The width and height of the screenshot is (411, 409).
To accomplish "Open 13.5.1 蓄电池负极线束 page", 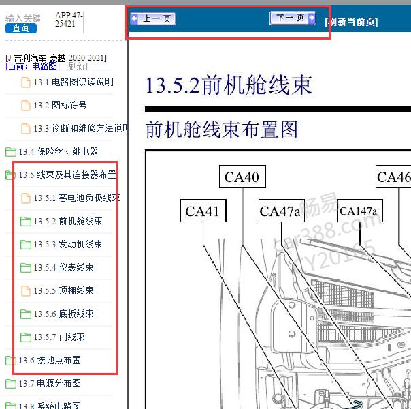I will click(76, 198).
